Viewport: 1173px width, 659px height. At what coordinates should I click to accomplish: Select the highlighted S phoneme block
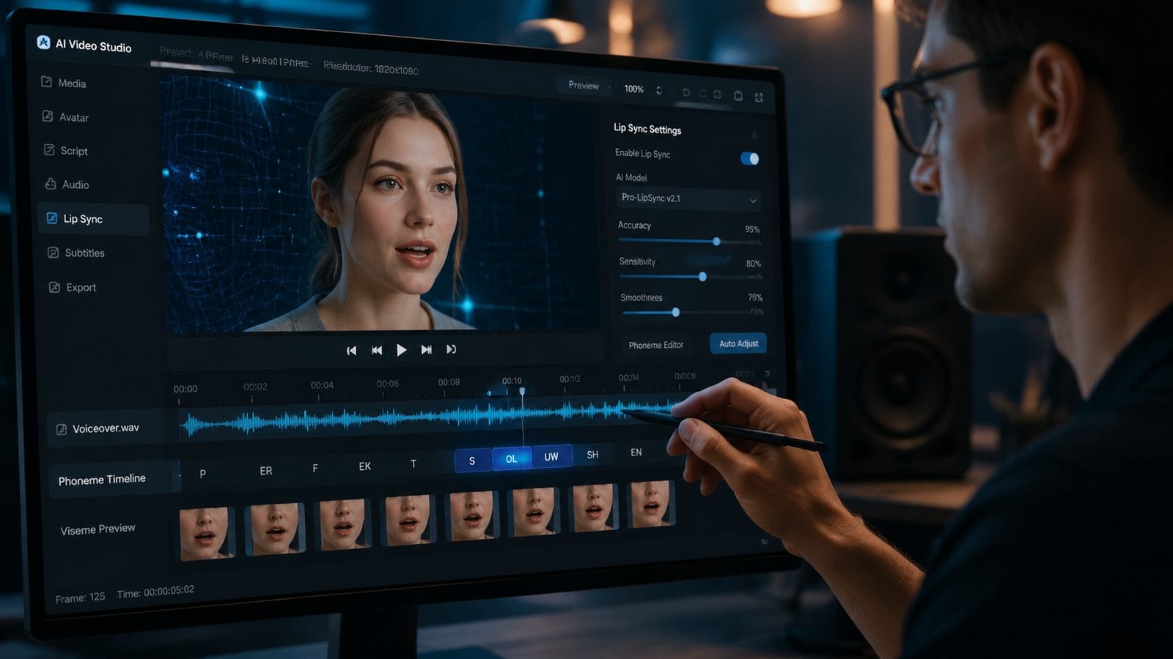[x=472, y=461]
